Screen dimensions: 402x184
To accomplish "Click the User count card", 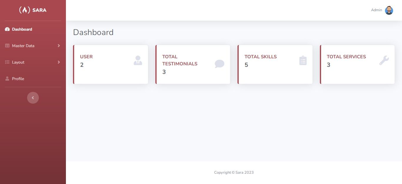I will 111,64.
